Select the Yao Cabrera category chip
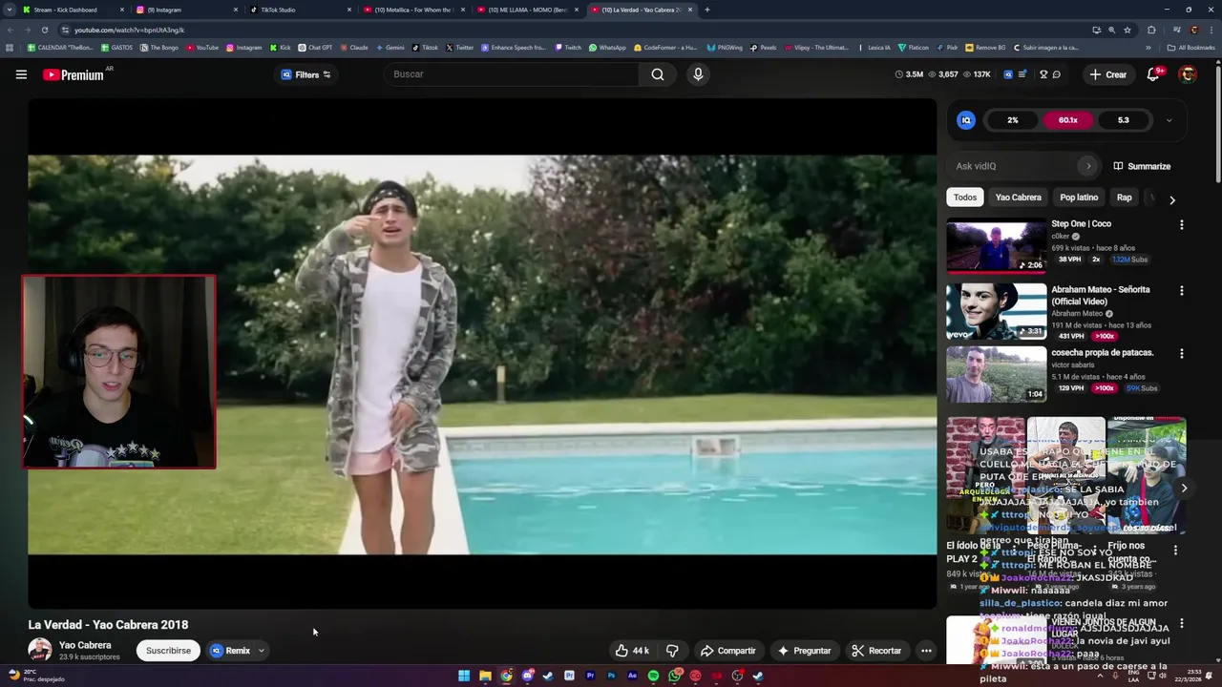The width and height of the screenshot is (1222, 687). (x=1018, y=198)
